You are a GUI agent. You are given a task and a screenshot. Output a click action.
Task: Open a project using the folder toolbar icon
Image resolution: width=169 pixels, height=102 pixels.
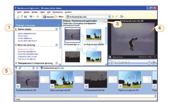22,17
